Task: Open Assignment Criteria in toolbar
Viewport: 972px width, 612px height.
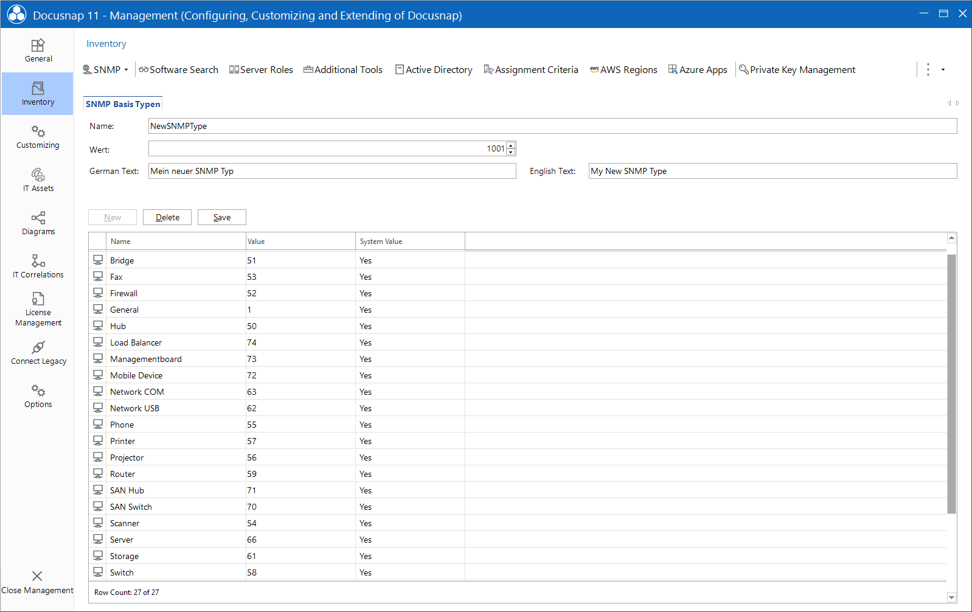Action: click(x=531, y=70)
